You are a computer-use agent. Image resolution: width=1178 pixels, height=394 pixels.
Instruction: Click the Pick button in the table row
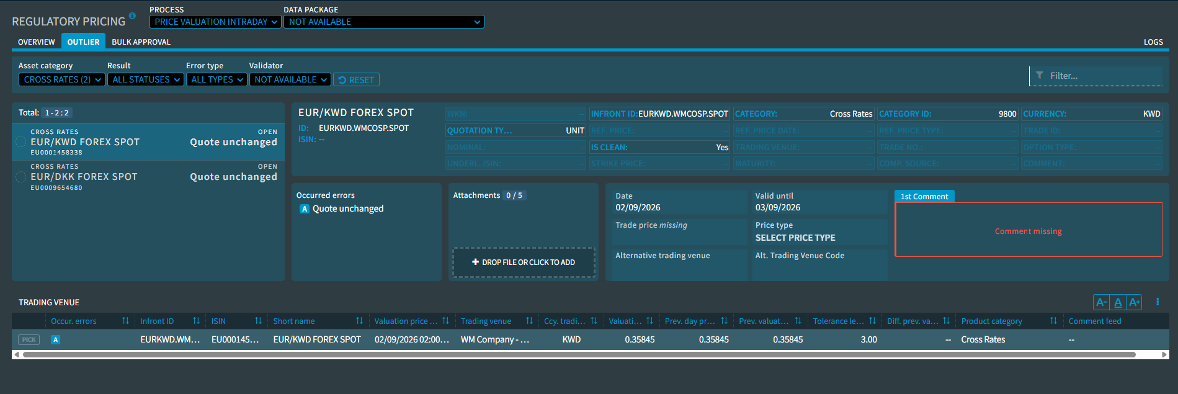pos(29,339)
